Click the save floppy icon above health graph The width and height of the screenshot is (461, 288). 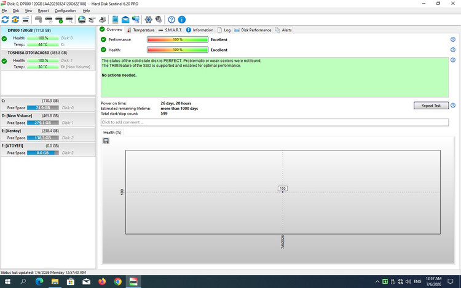(106, 141)
